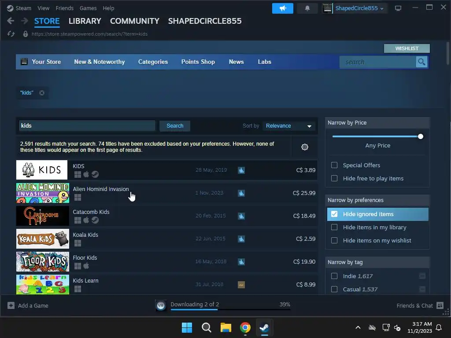Remove the "kids" search term tag
Image resolution: width=451 pixels, height=338 pixels.
click(x=42, y=93)
